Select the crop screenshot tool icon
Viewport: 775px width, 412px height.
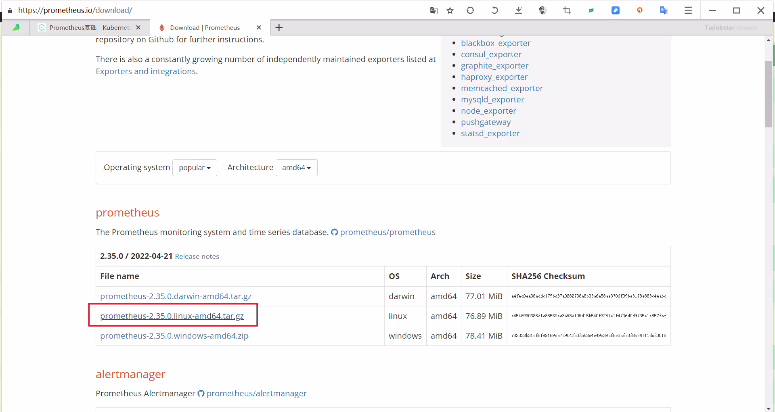pos(567,10)
